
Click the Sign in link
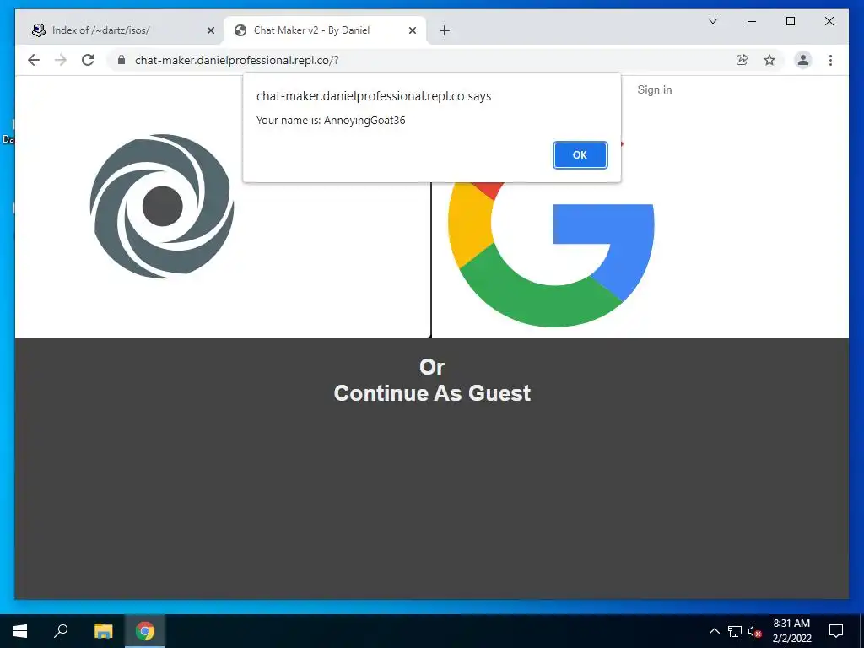[655, 89]
